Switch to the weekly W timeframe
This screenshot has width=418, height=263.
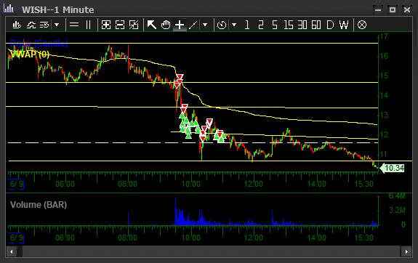point(344,25)
